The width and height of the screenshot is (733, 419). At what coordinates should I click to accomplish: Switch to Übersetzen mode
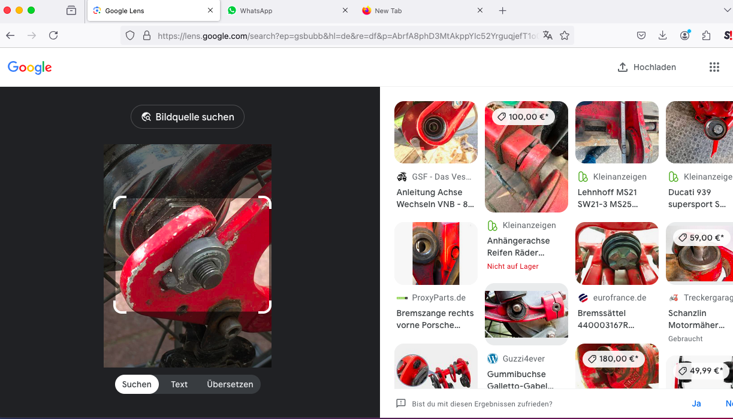[x=230, y=384]
